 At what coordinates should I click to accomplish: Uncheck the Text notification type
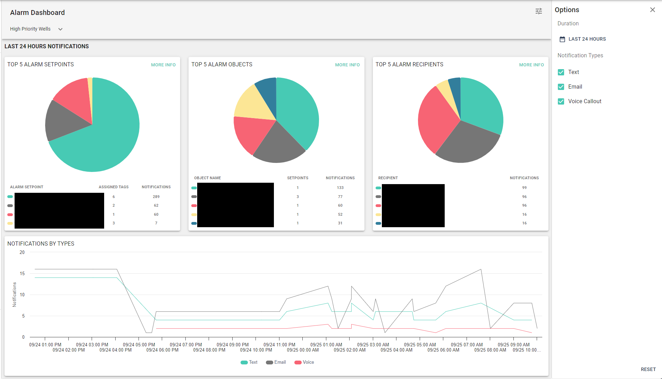tap(561, 72)
